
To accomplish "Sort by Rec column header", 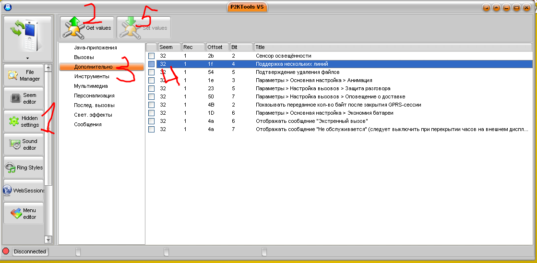I will click(193, 47).
